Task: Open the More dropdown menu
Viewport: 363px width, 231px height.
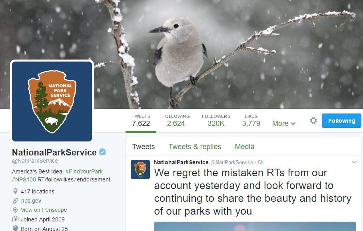Action: click(x=283, y=123)
